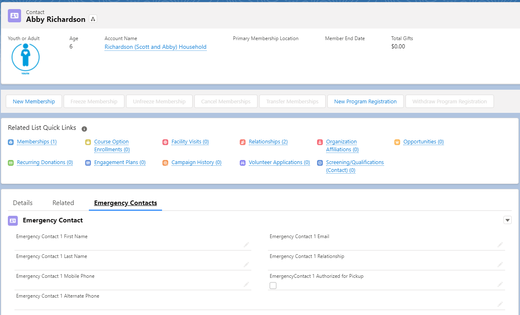Click the Relationships related list icon
Viewport: 520px width, 315px height.
pyautogui.click(x=243, y=142)
